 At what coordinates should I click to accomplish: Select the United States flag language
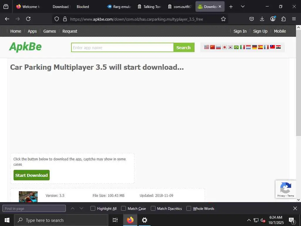click(207, 47)
